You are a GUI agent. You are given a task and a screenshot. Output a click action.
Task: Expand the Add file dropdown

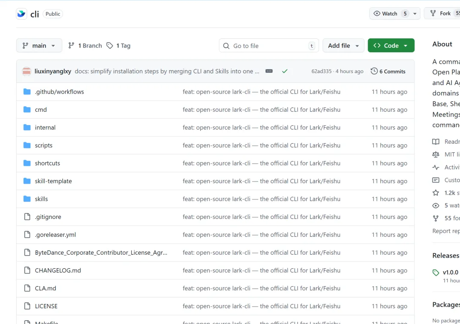343,45
